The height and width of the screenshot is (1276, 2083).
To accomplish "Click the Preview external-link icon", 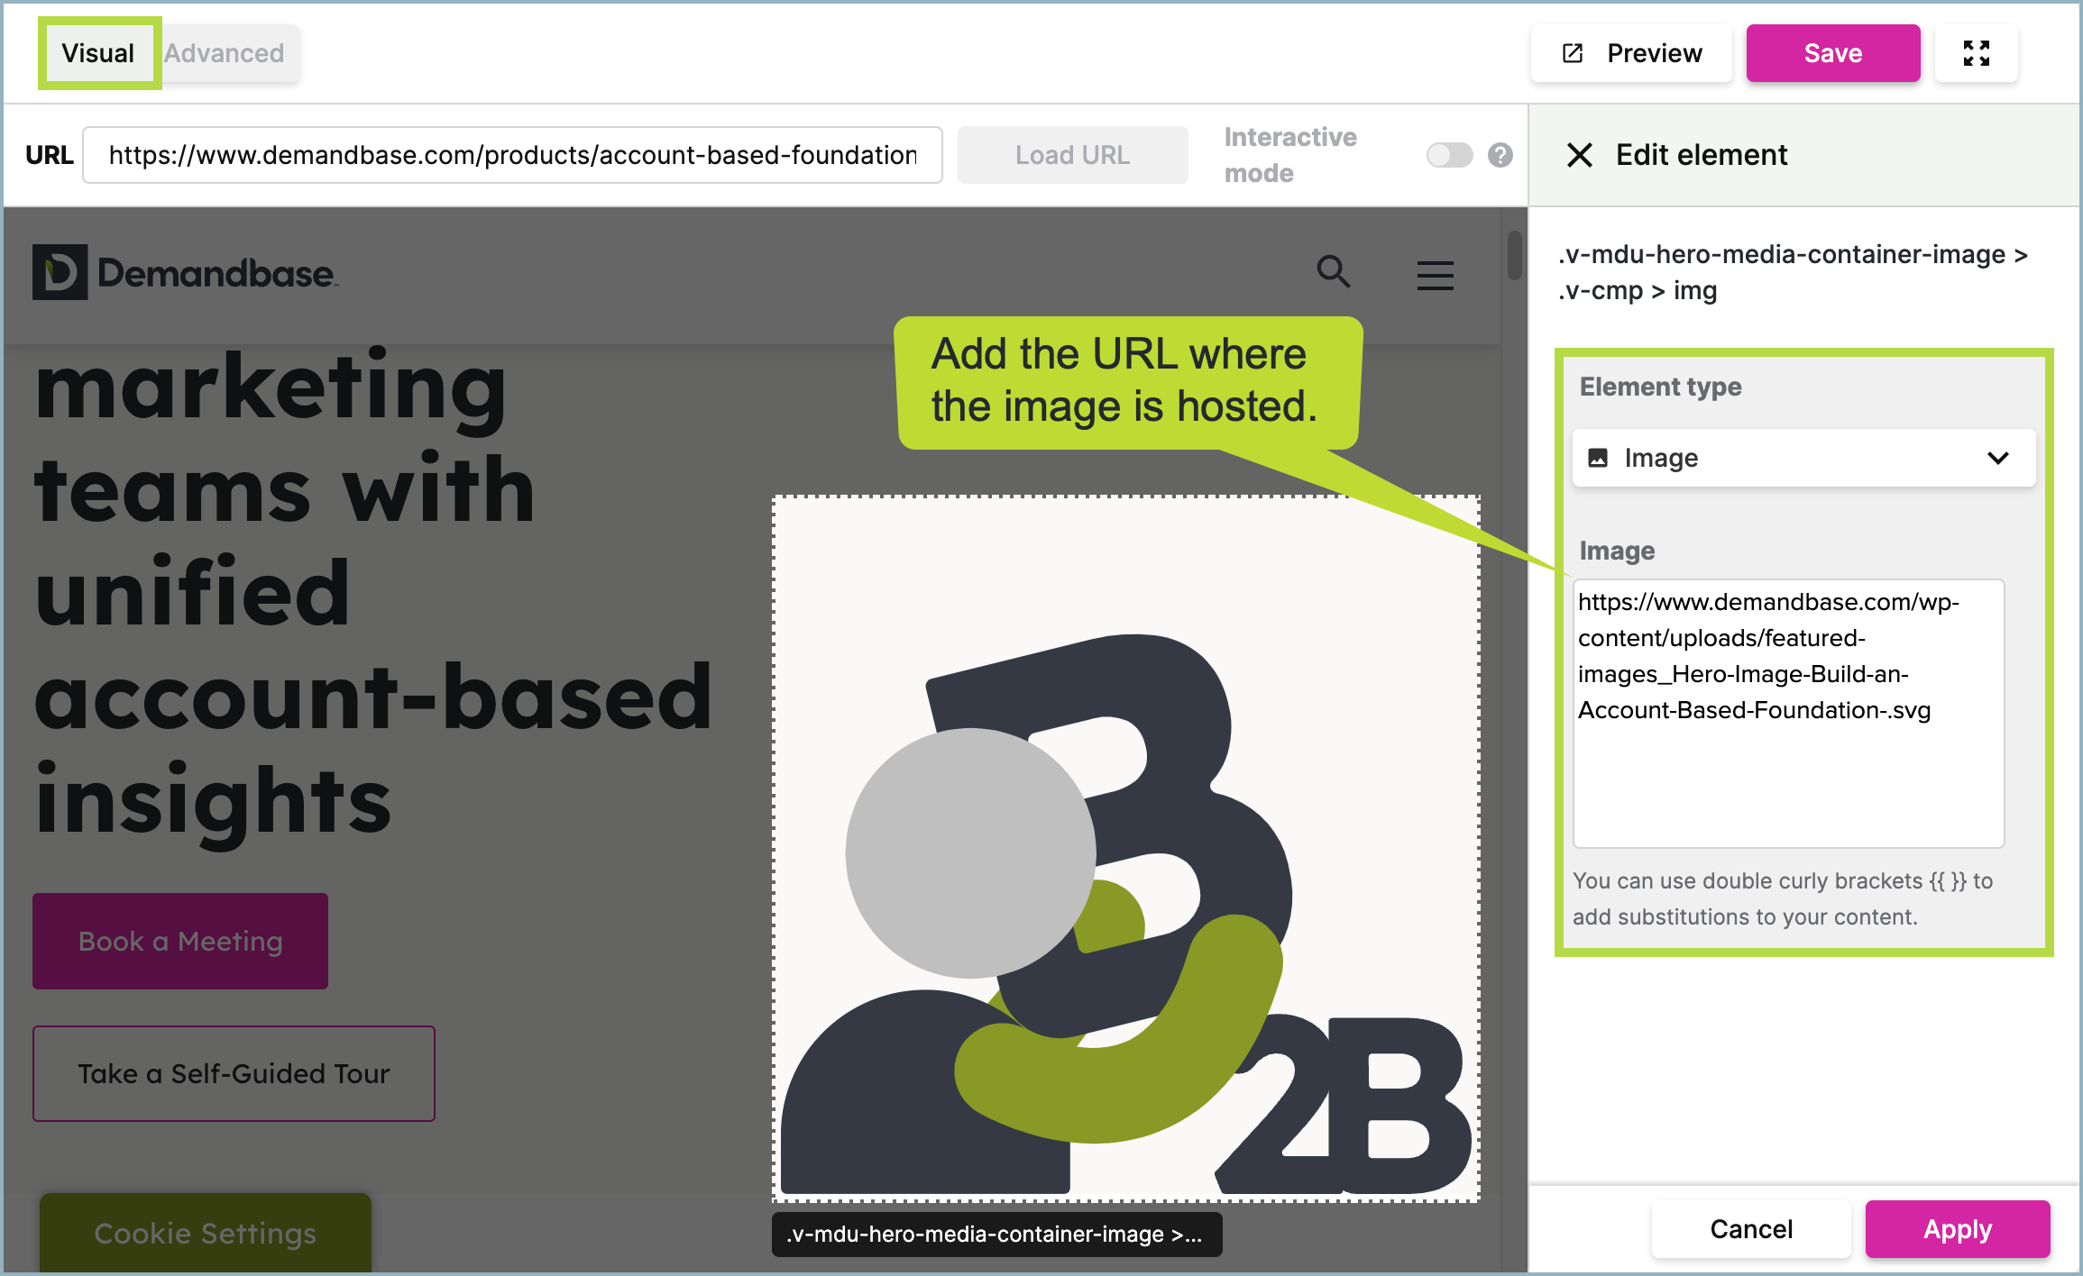I will 1573,53.
